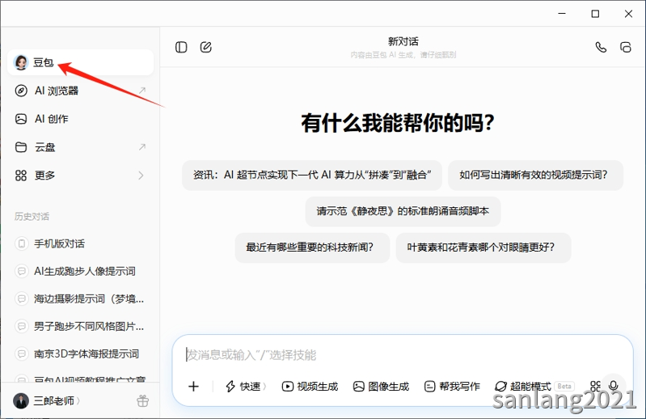Open the 男子跑步不同风格图片 conversation
Viewport: 646px width, 419px height.
click(80, 326)
